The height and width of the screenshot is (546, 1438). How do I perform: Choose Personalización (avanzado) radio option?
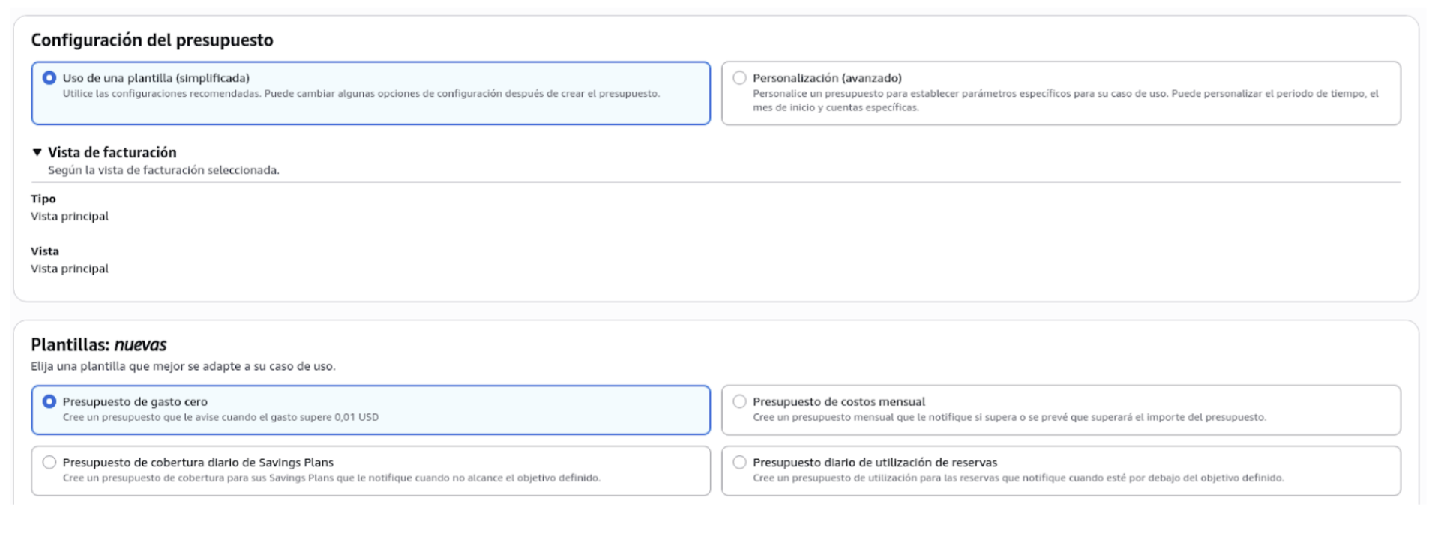739,78
